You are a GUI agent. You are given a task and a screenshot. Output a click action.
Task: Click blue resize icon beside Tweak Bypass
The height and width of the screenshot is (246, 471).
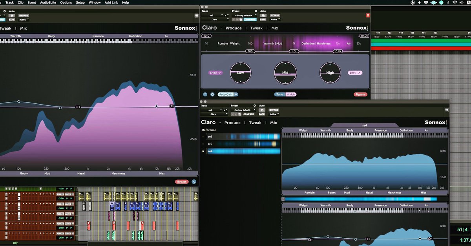[194, 182]
